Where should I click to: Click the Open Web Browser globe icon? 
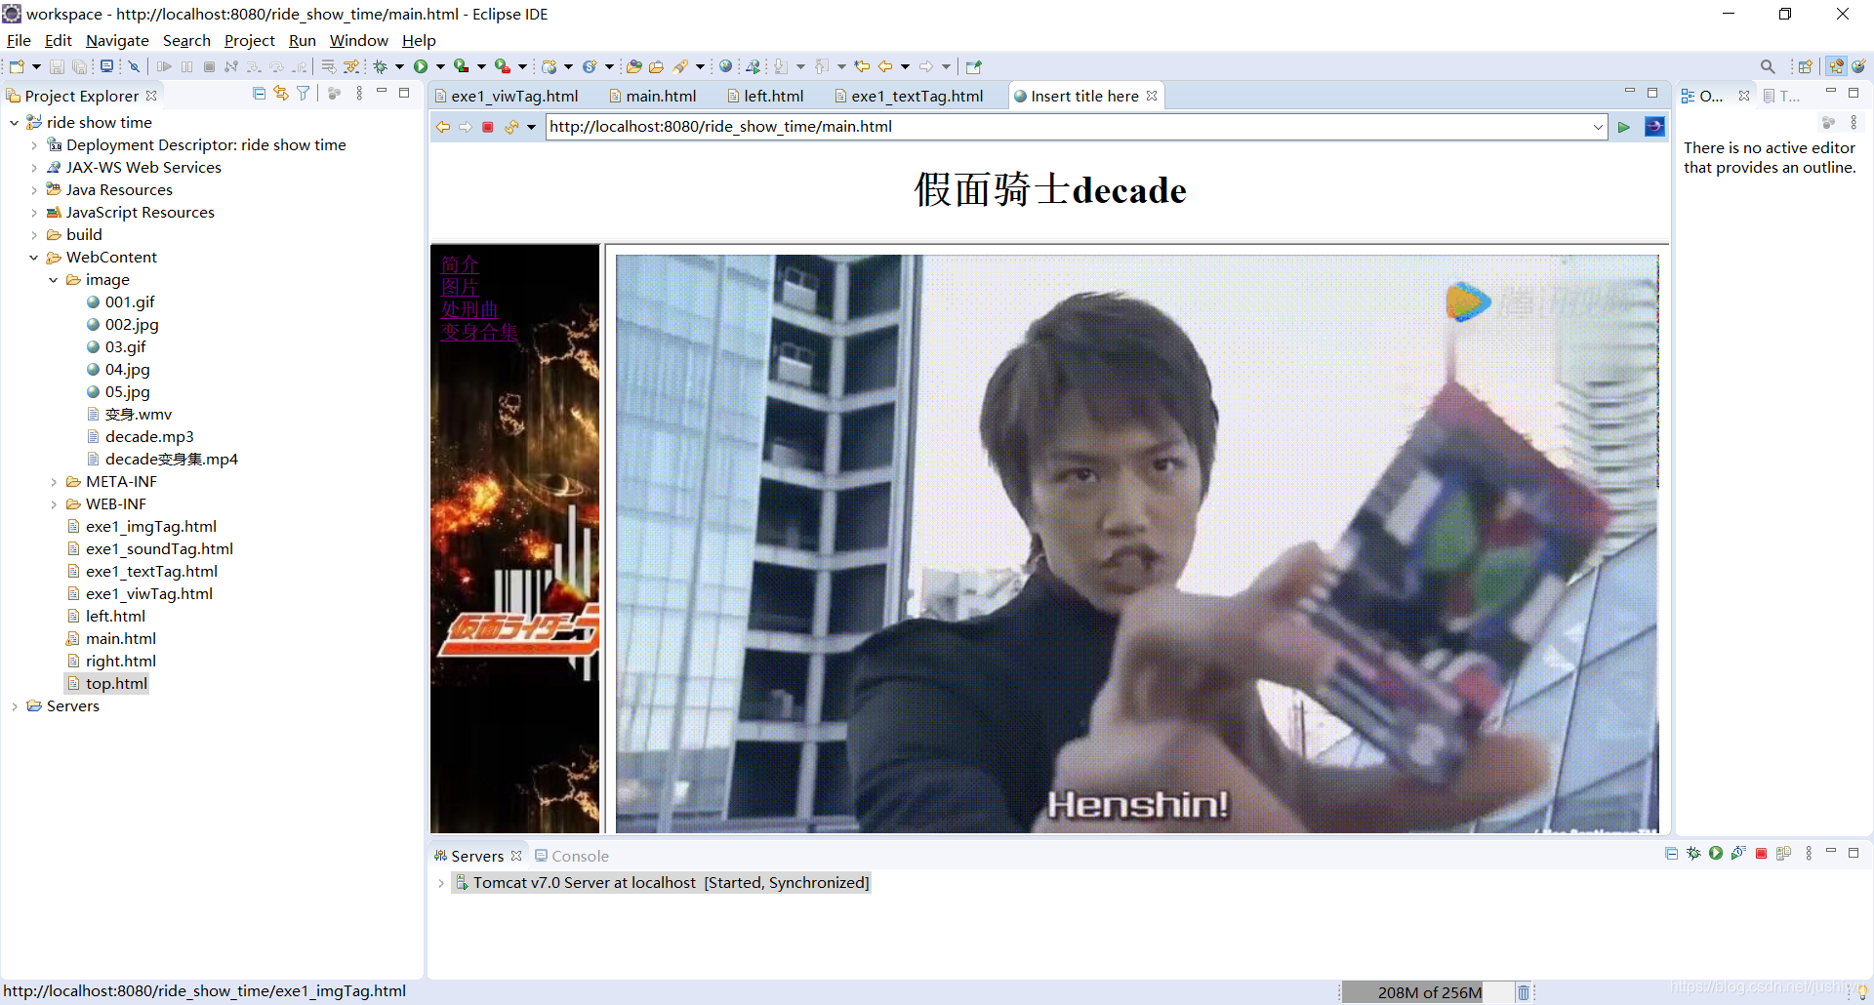click(725, 66)
